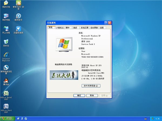Screen dimensions: 162x121
Task: Click the Support Information (技术支持信息) button
Action: tap(91, 86)
